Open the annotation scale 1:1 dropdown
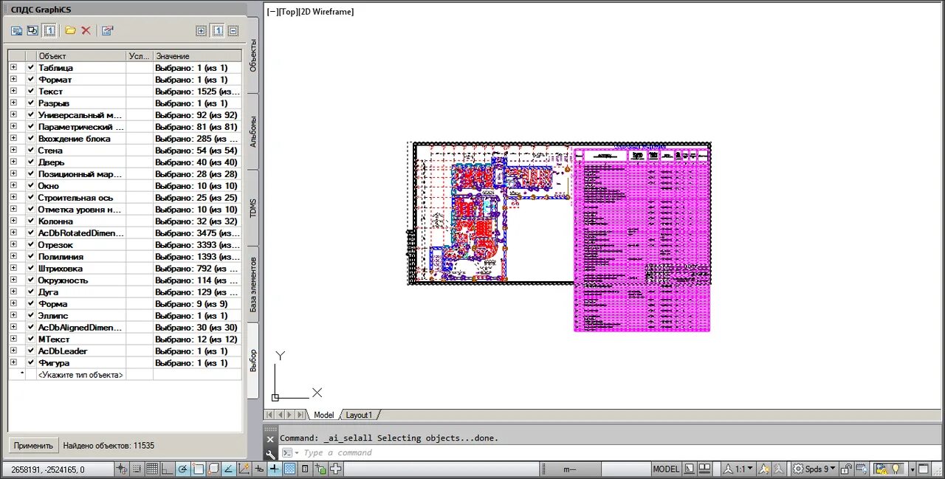Screen dimensions: 945x479 point(738,469)
